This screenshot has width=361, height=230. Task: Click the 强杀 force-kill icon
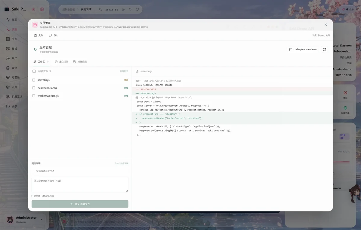345,93
